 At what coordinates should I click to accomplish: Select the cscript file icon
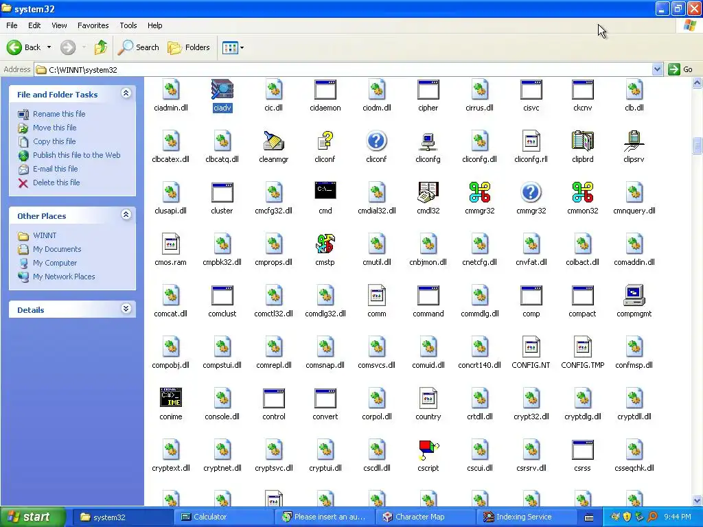428,450
